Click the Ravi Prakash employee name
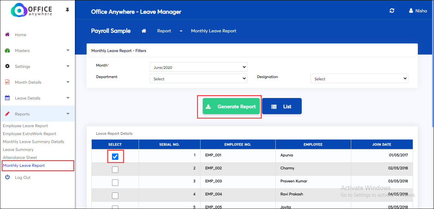This screenshot has height=209, width=434. 292,194
